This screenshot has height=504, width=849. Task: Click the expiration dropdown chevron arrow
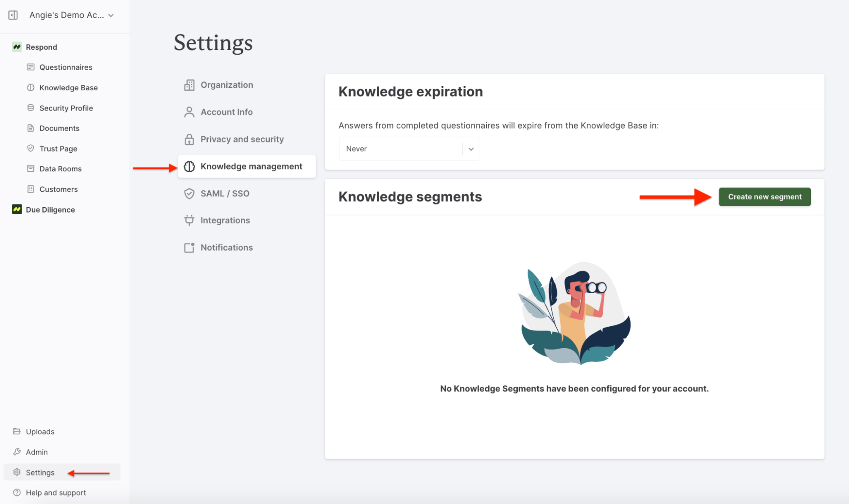point(471,149)
